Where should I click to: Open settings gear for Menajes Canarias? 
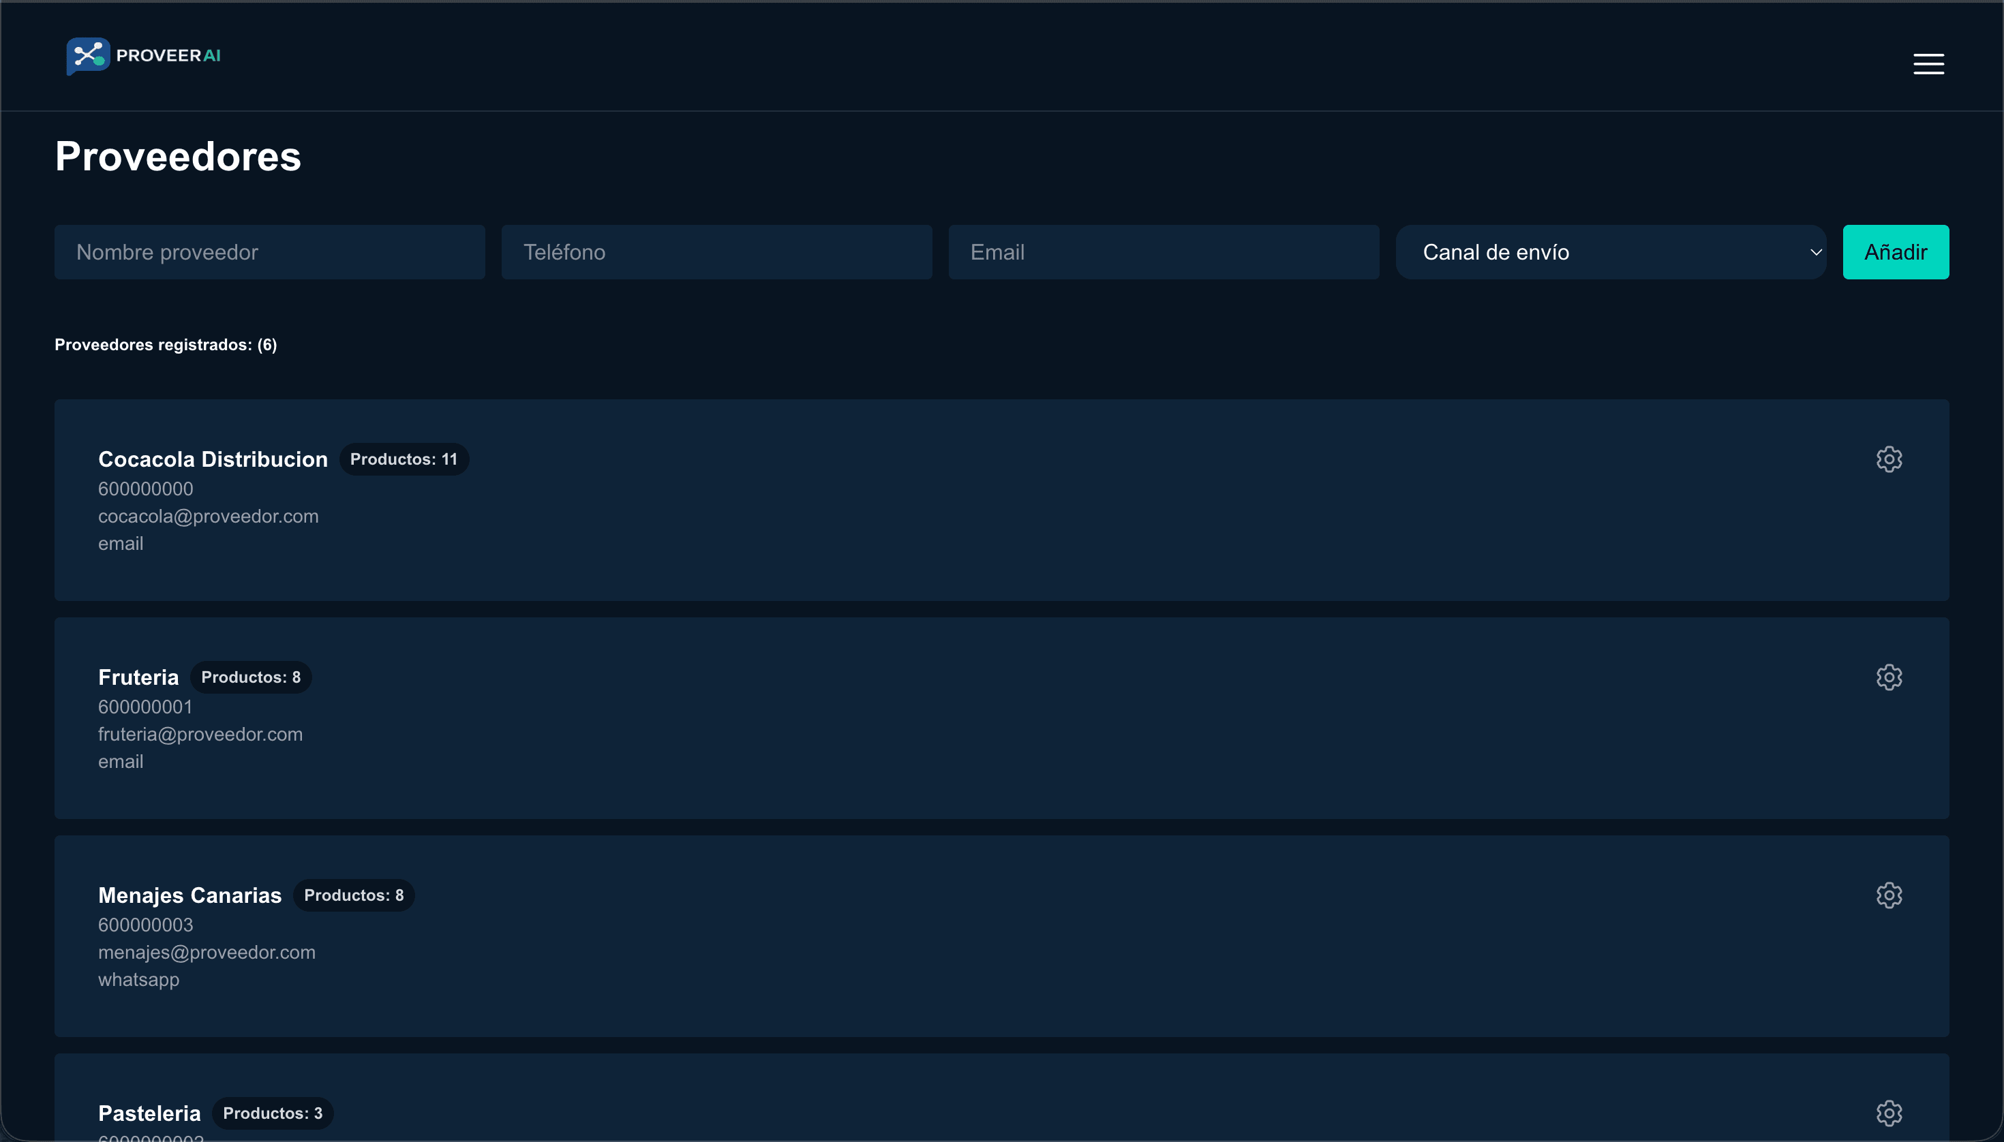point(1889,895)
